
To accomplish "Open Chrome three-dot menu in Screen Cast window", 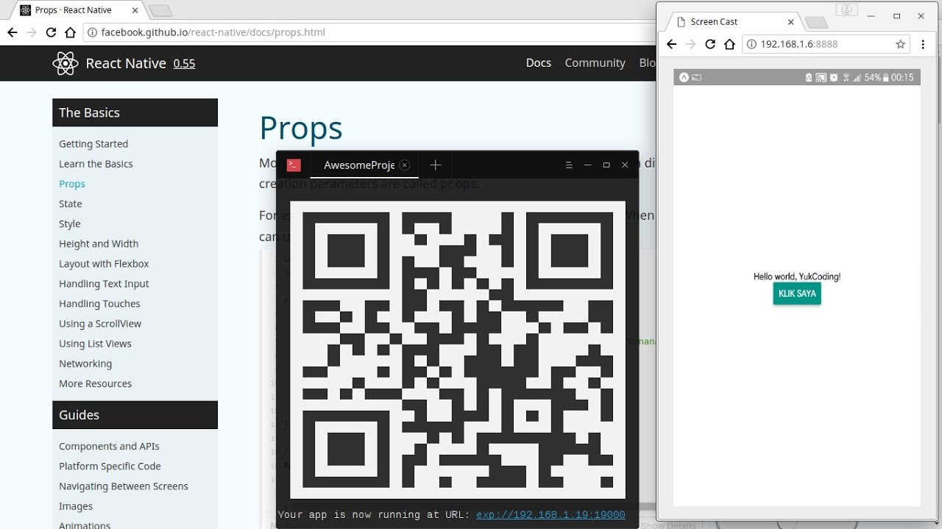I will (923, 44).
